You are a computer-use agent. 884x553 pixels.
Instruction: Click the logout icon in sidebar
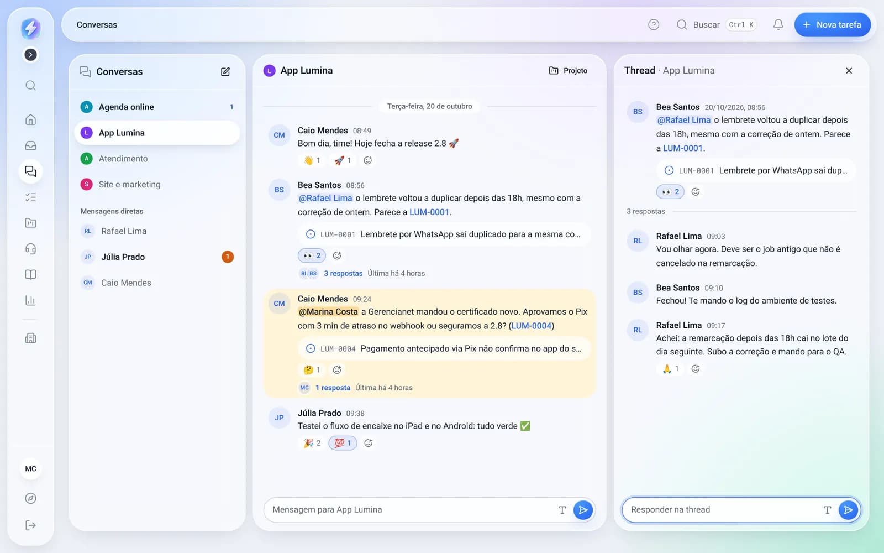click(30, 525)
